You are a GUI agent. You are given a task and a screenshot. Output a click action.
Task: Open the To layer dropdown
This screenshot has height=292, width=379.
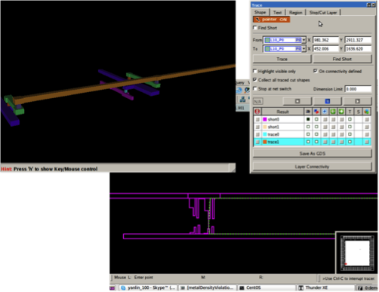tap(304, 48)
